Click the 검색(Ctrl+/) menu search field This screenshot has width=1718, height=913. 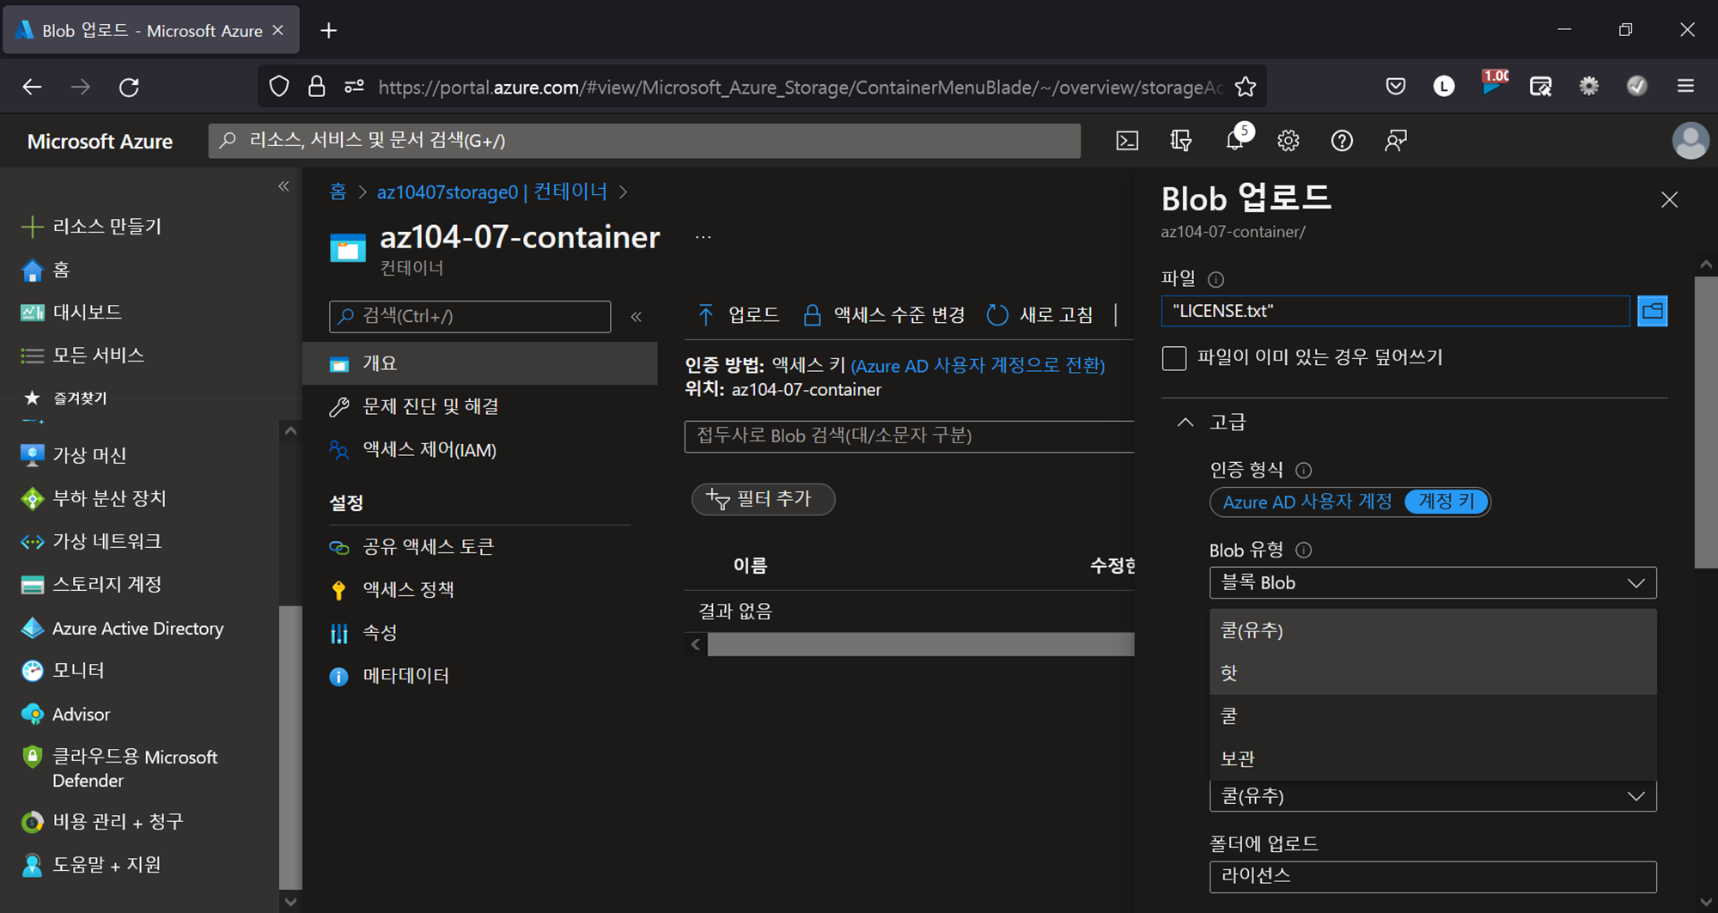[x=470, y=316]
